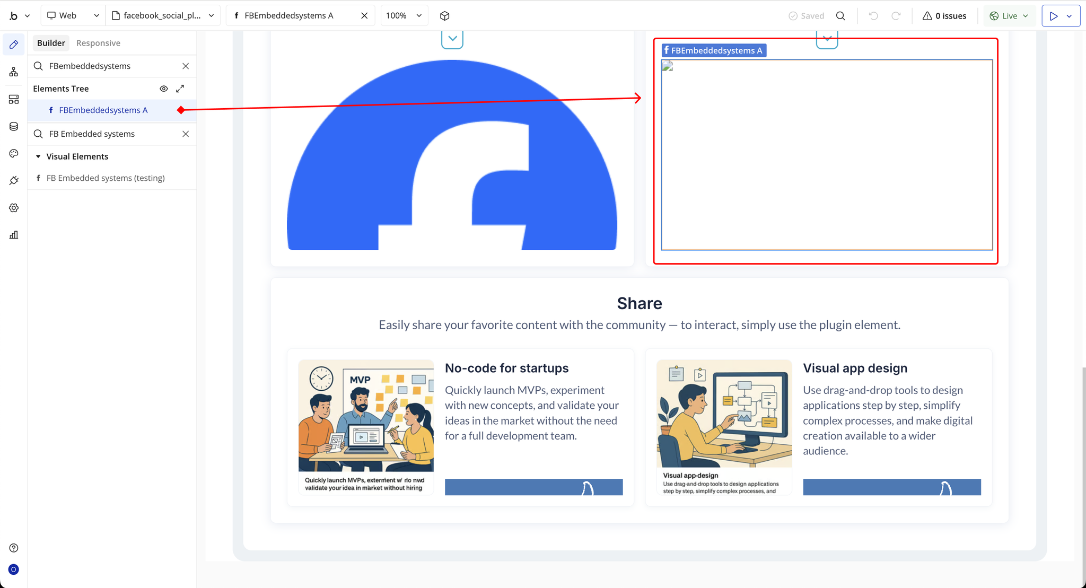Open the Workflow tab icon in sidebar
The height and width of the screenshot is (588, 1086).
(x=14, y=72)
